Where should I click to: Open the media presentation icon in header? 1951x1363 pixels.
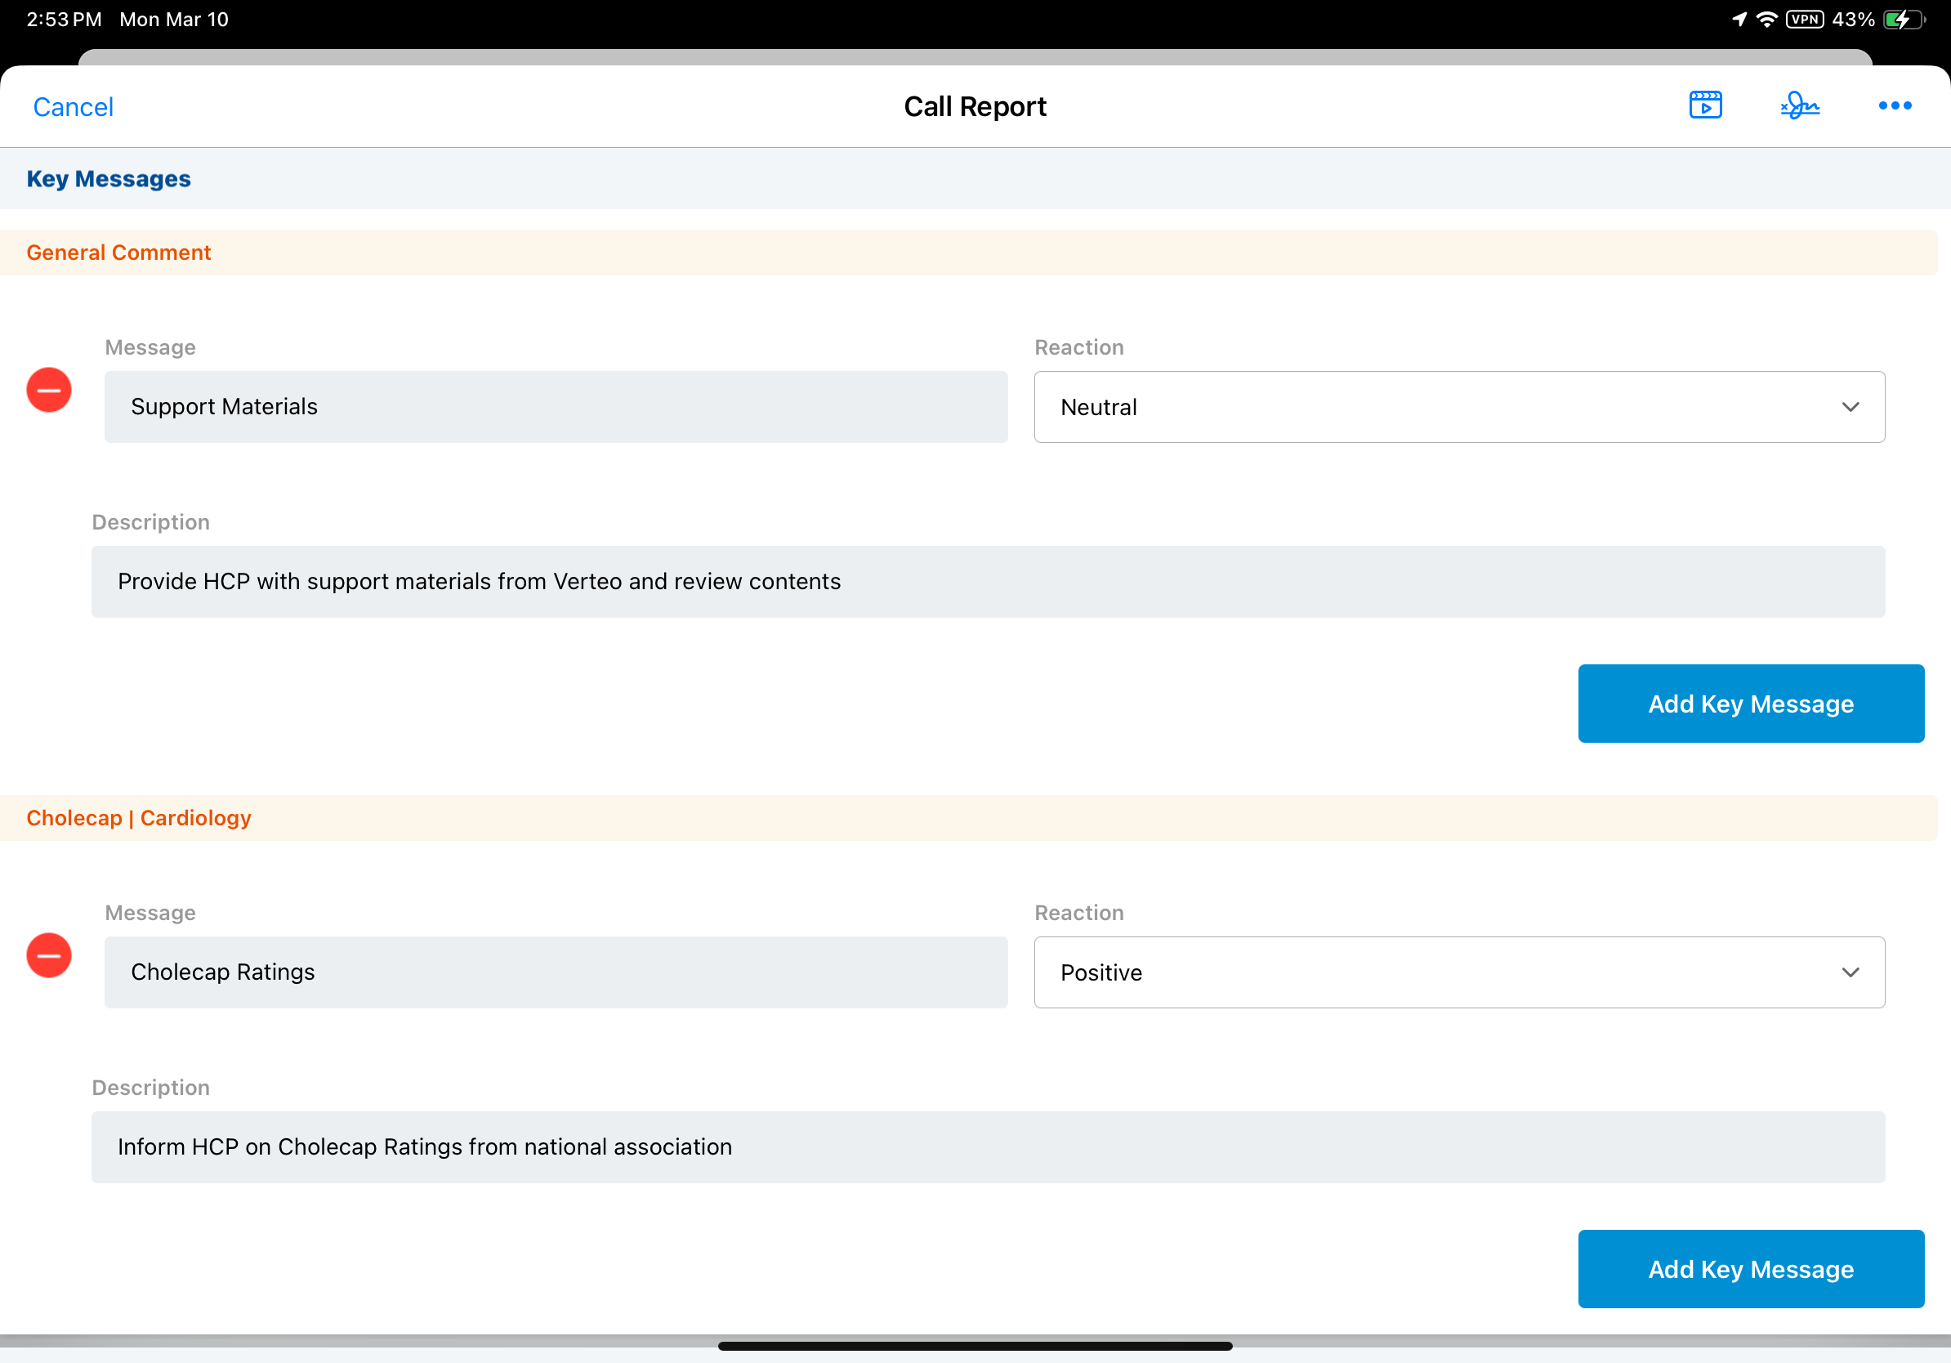tap(1704, 105)
